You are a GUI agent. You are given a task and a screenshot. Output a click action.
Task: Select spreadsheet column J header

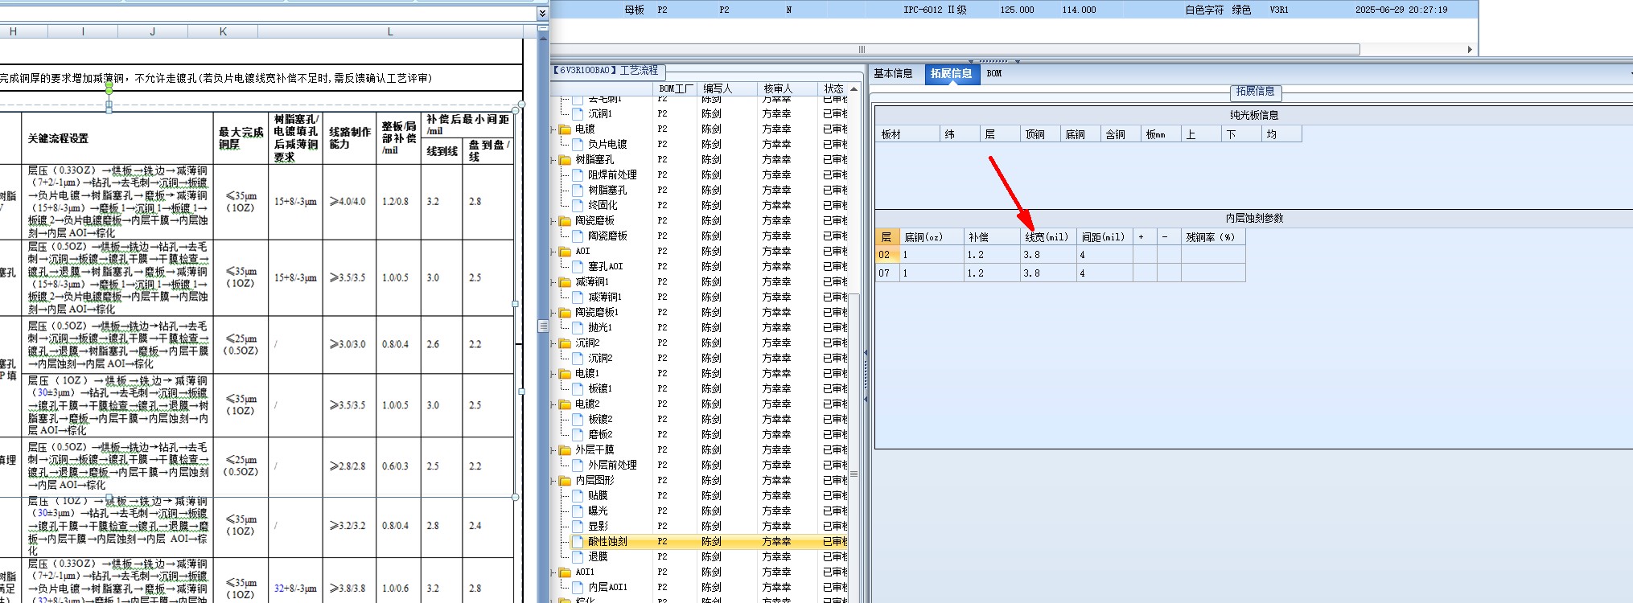153,31
